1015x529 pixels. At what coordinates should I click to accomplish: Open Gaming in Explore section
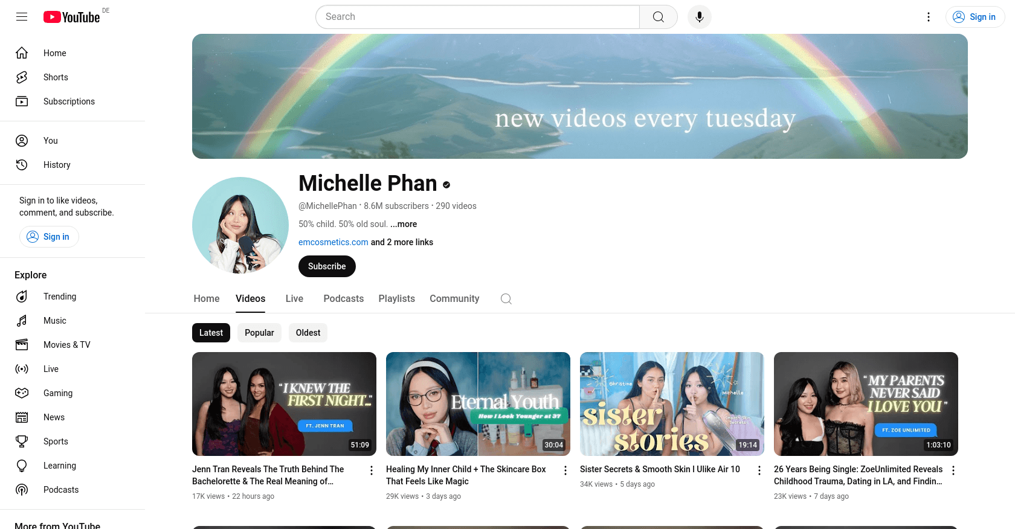[57, 393]
